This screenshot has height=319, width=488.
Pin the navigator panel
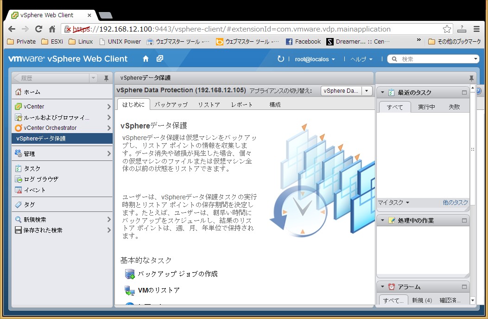coord(106,78)
